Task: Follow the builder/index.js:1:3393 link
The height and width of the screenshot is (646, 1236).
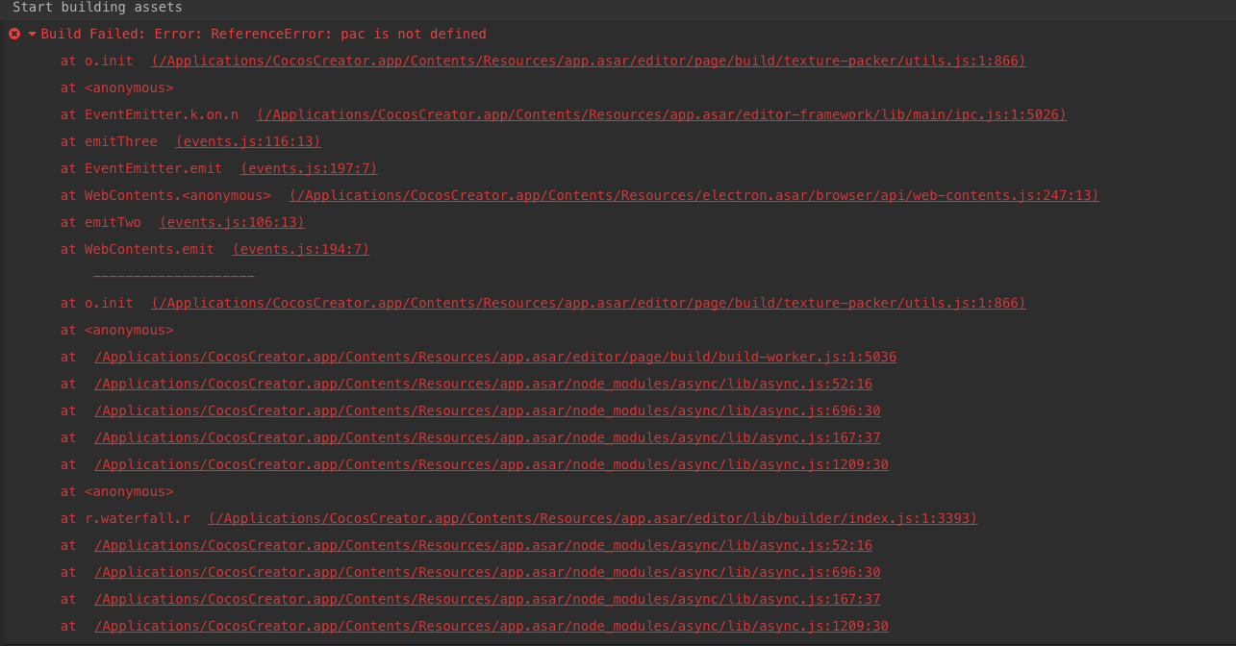Action: 593,518
